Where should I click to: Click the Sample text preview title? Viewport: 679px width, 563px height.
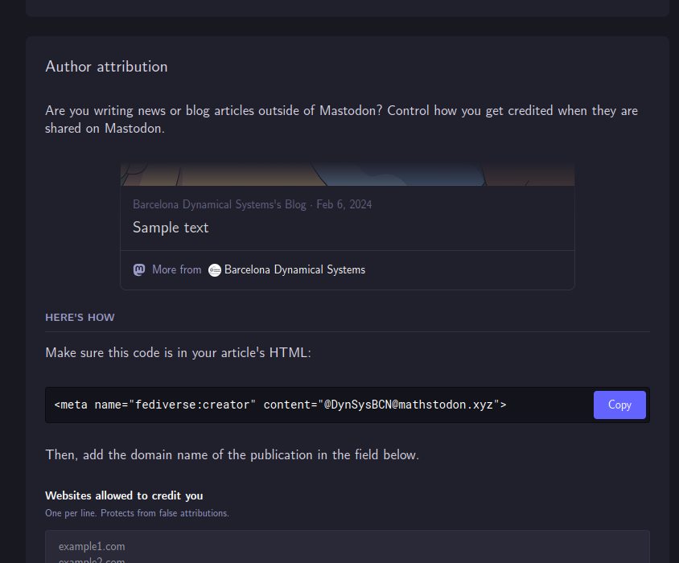pyautogui.click(x=171, y=228)
